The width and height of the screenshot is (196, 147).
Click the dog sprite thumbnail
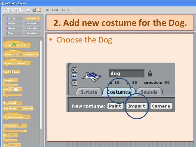click(92, 76)
